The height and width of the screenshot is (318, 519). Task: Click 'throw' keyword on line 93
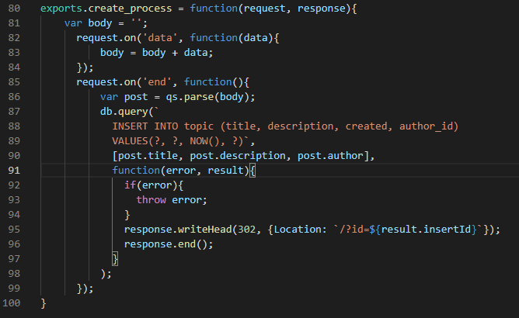[151, 200]
